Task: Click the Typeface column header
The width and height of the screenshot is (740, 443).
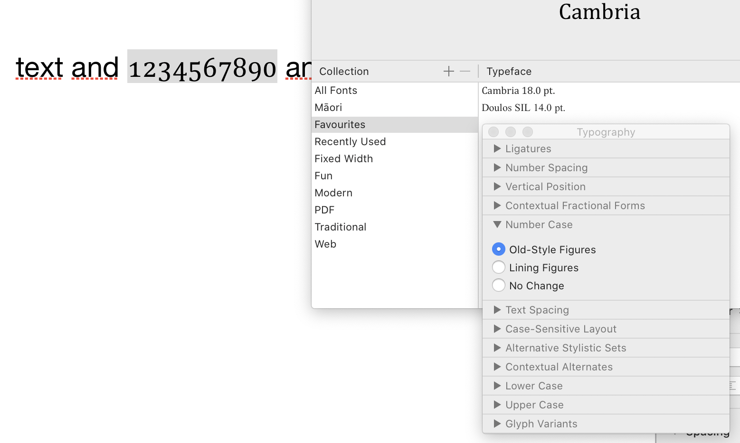Action: coord(509,72)
